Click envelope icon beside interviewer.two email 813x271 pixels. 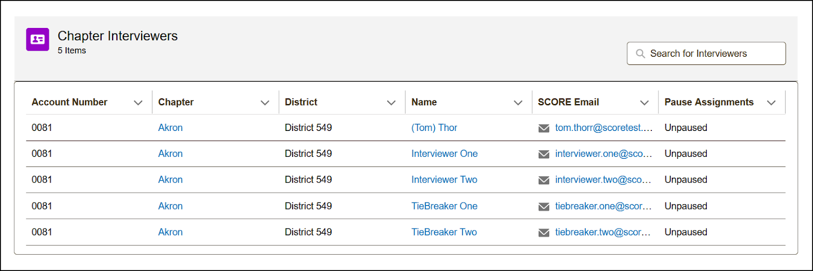[544, 180]
